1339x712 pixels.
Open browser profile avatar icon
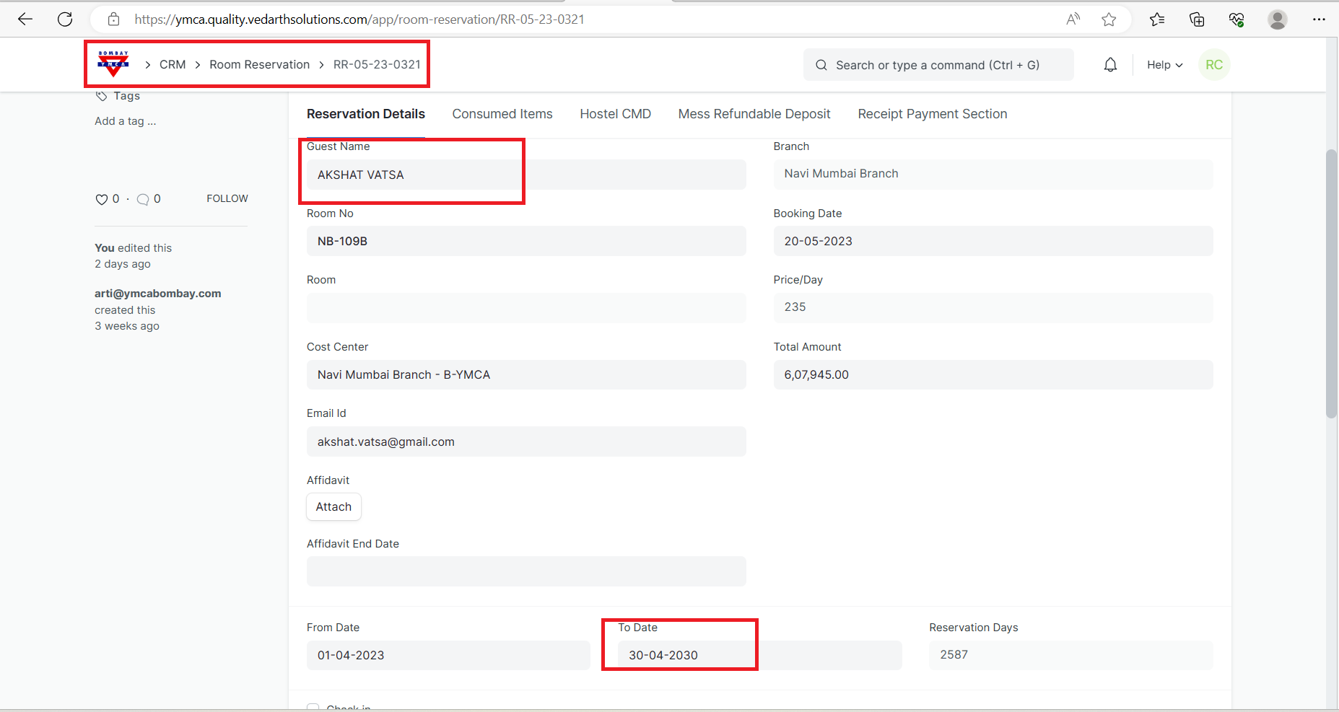1277,19
